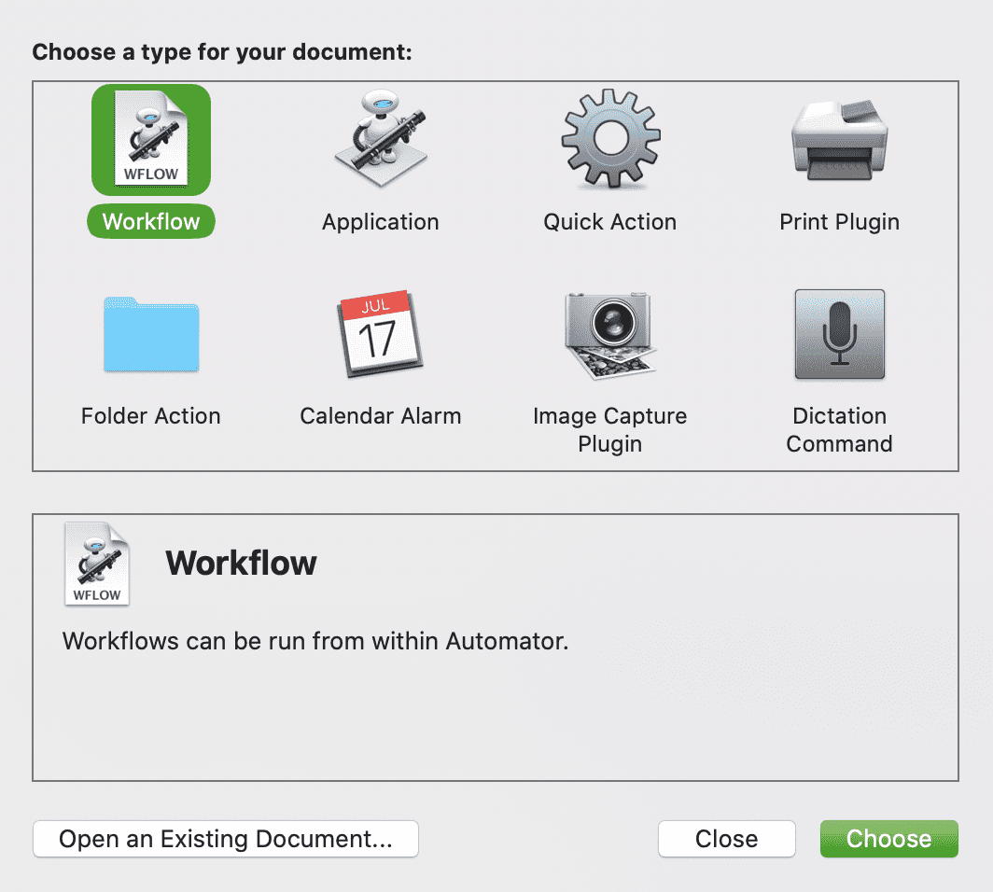Click the Print Plugin text label

pyautogui.click(x=839, y=222)
